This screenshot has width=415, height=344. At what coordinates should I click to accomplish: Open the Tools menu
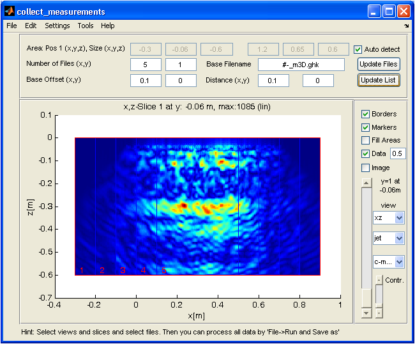click(86, 26)
